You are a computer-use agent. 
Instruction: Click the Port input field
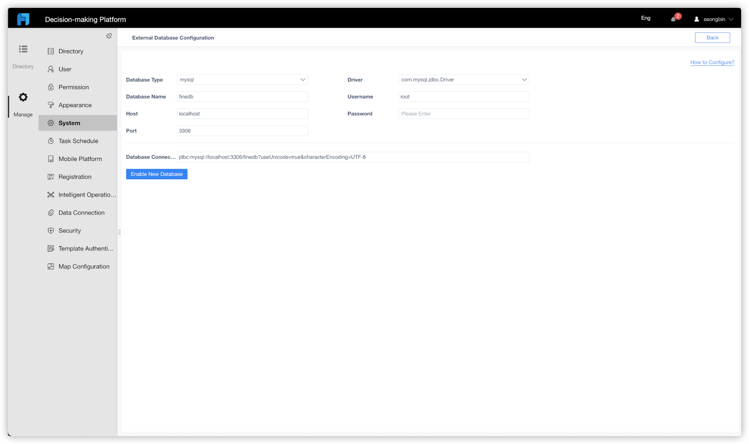242,131
